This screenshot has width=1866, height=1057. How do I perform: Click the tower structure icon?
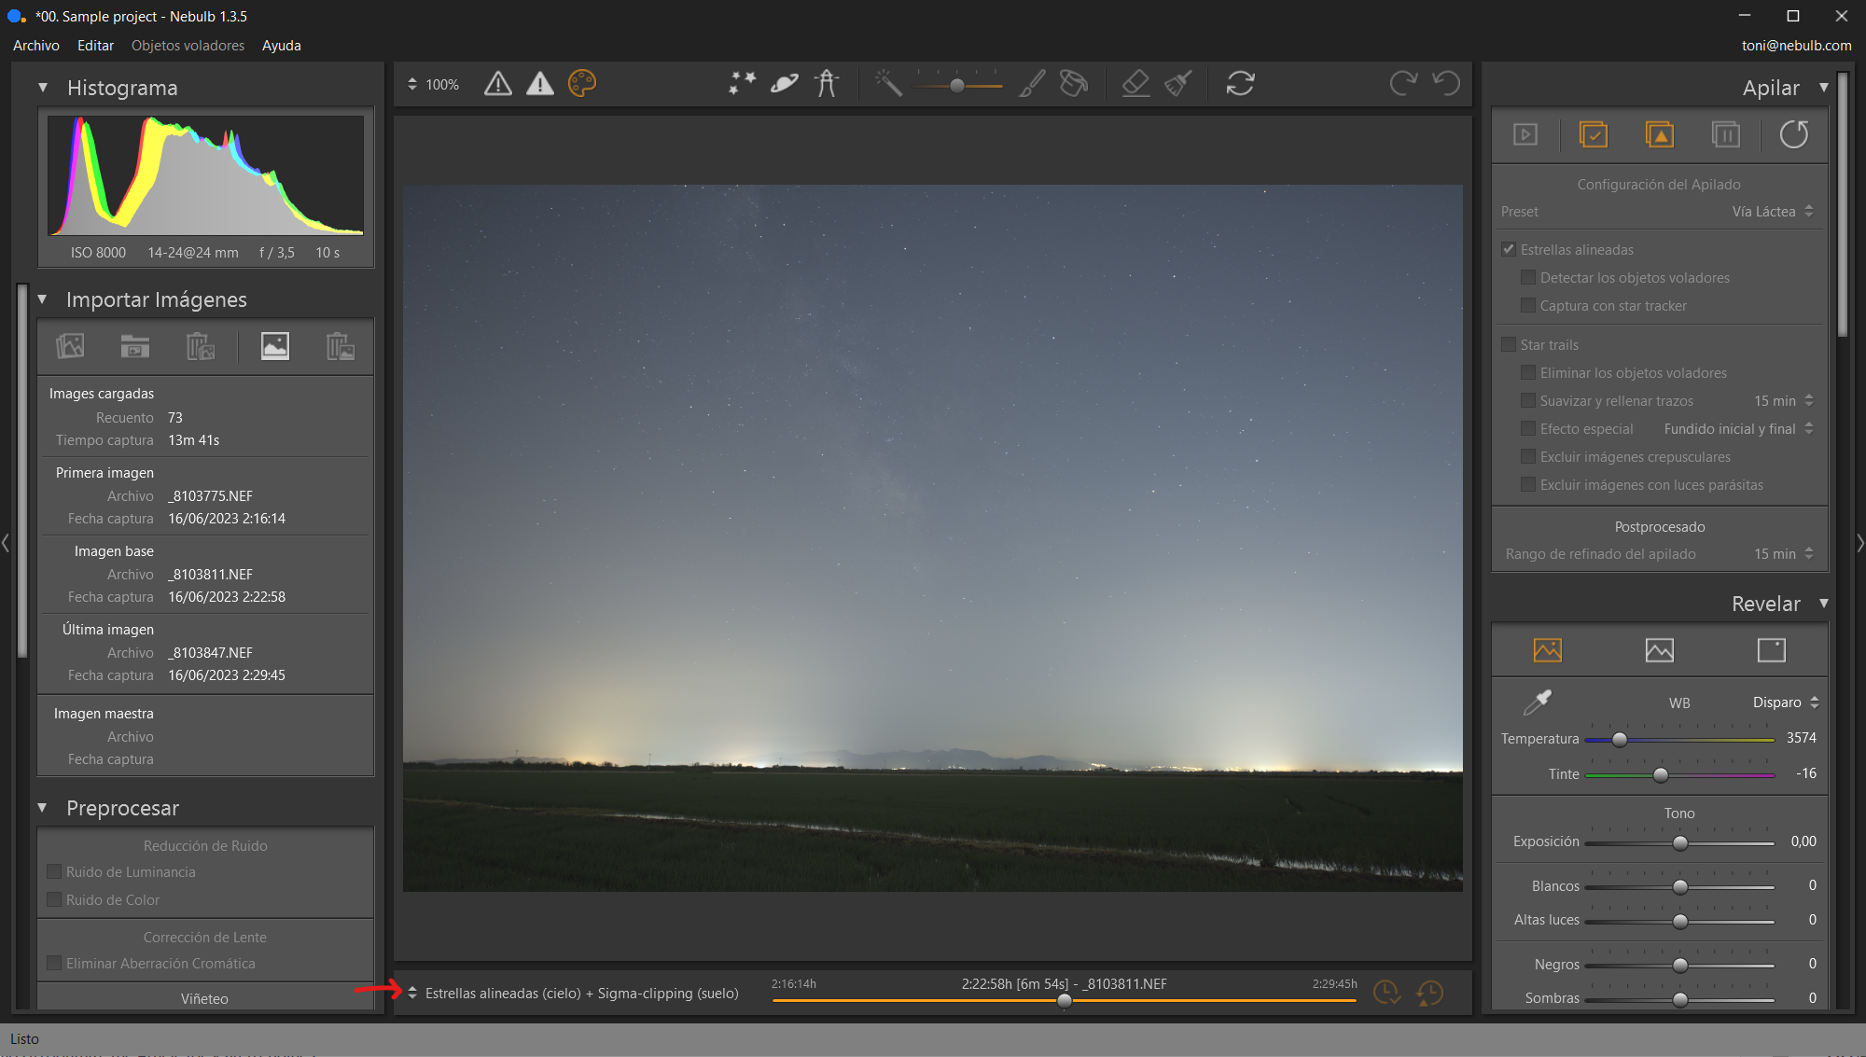(827, 84)
